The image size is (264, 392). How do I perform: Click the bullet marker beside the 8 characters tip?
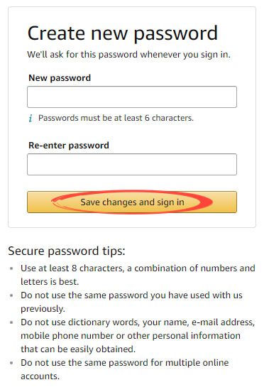point(11,268)
